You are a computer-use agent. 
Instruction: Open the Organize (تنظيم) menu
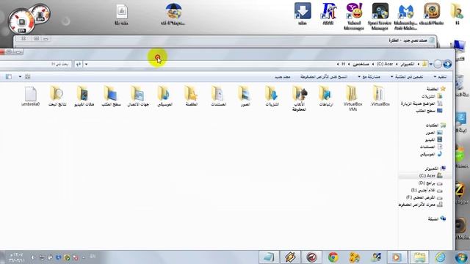coord(440,77)
